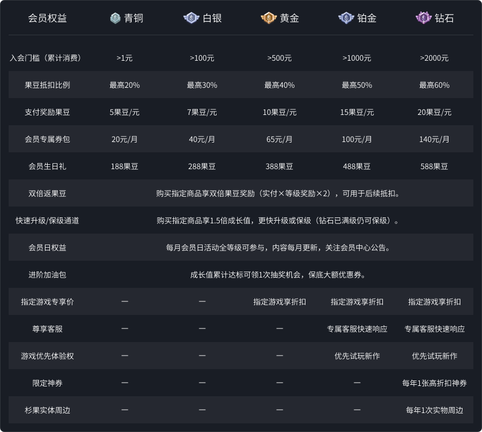
Task: Click the 588果豆 birthday gift cell
Action: pos(434,166)
